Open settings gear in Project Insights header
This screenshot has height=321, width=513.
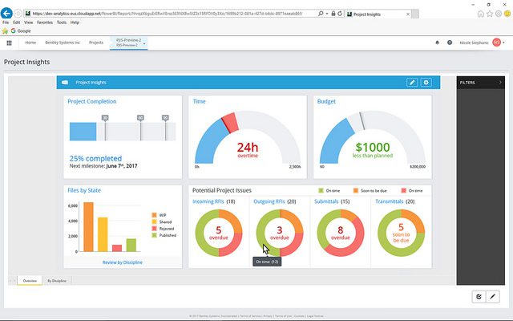click(426, 82)
